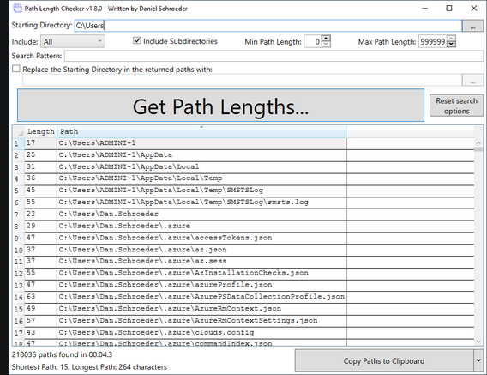
Task: Increase Max Path Length with up arrow
Action: (x=451, y=39)
